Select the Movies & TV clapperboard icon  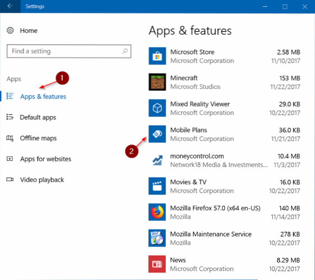click(157, 186)
